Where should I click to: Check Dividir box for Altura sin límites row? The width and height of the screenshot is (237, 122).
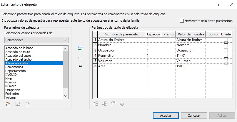[226, 40]
